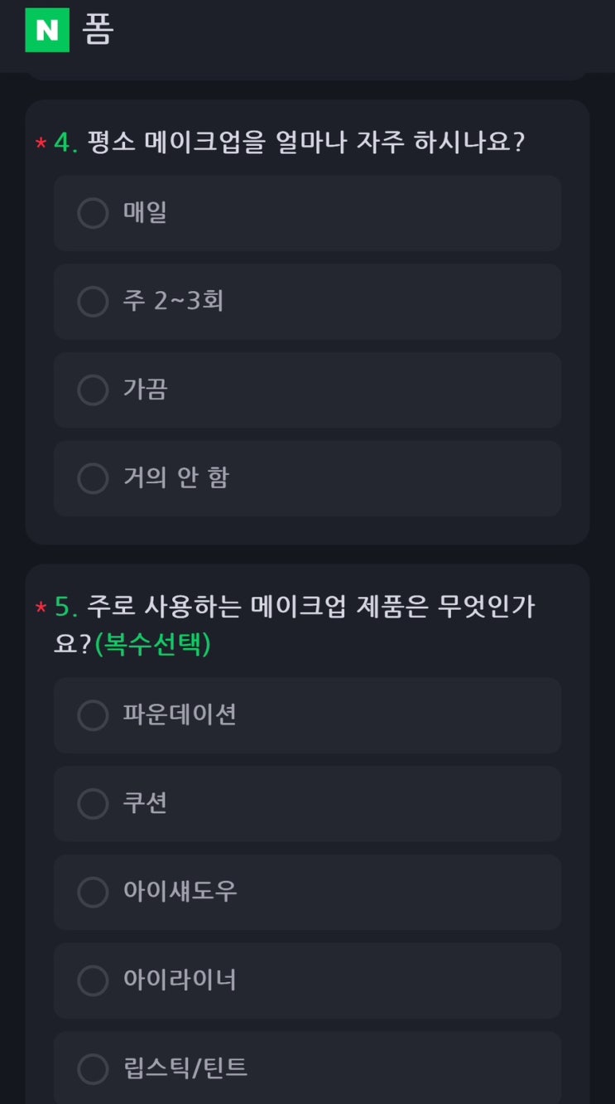Enable the "아이라이너" product option

(307, 981)
